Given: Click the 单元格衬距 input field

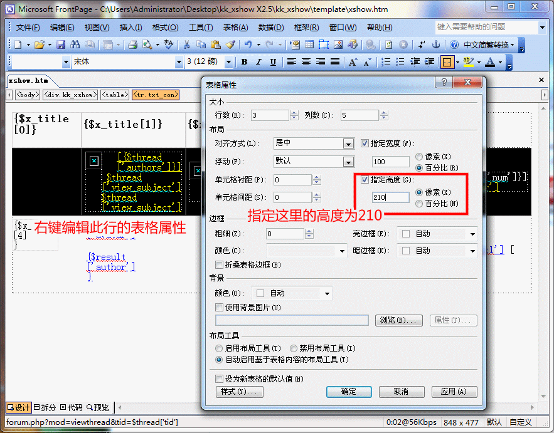Looking at the screenshot, I should tap(293, 180).
